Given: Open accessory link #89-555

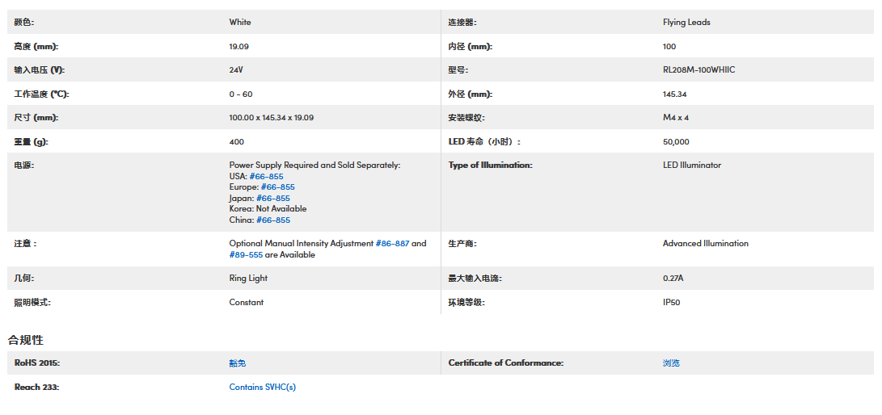Looking at the screenshot, I should pyautogui.click(x=246, y=255).
